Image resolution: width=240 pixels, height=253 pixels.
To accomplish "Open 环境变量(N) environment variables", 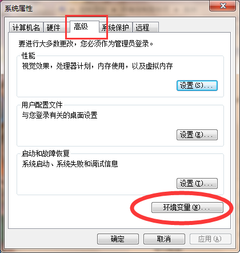I will click(x=187, y=207).
